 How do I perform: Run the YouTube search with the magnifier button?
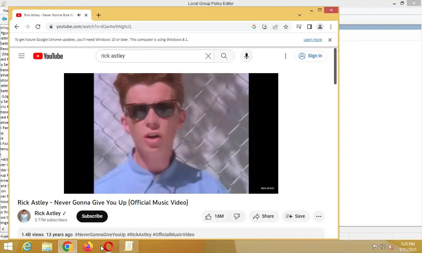click(x=224, y=56)
